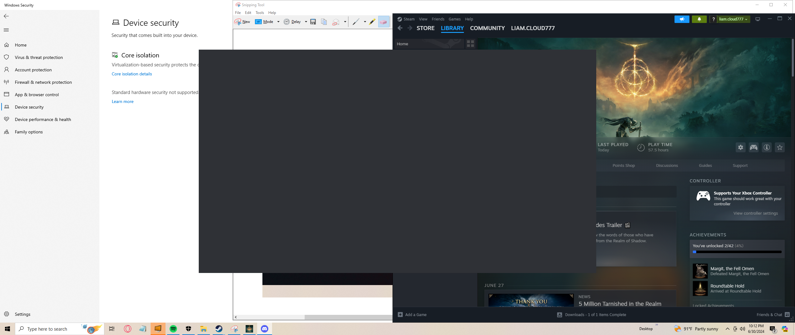The height and width of the screenshot is (335, 795).
Task: Open controller layout icon for the game
Action: coord(754,147)
